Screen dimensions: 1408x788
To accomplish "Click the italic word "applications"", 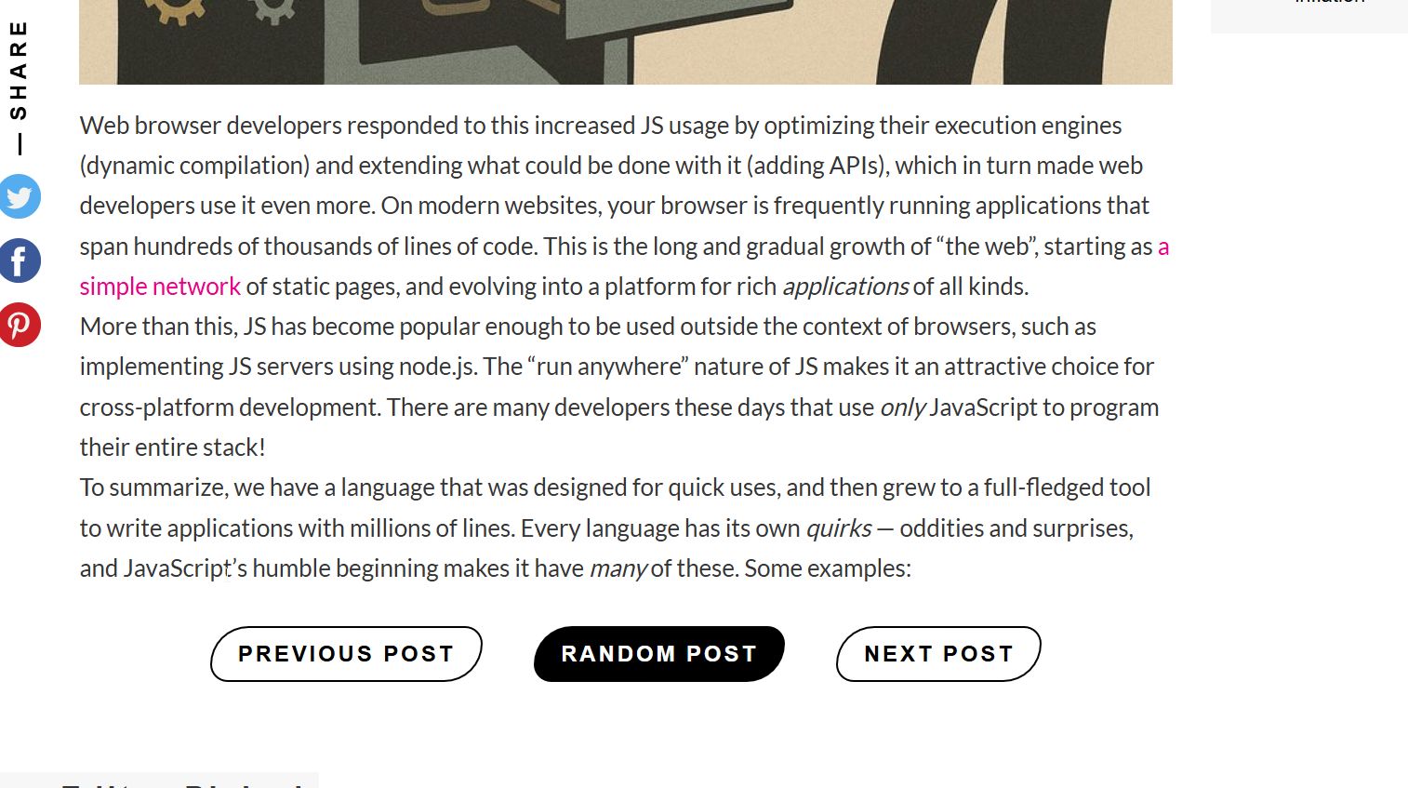I will 844,287.
